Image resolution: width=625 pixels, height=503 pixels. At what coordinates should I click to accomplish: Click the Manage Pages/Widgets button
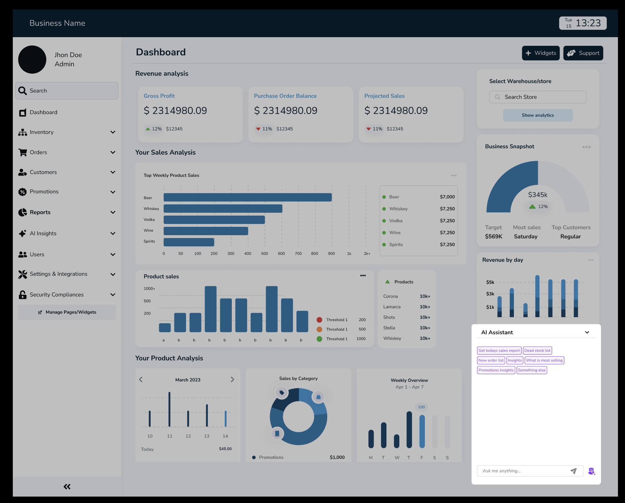coord(67,312)
